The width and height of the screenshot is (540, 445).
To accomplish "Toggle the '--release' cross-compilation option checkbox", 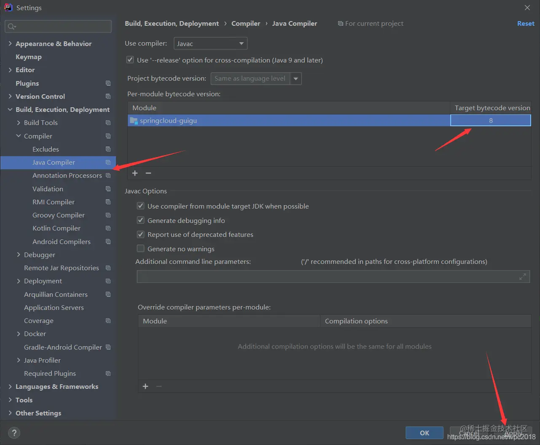I will 130,60.
